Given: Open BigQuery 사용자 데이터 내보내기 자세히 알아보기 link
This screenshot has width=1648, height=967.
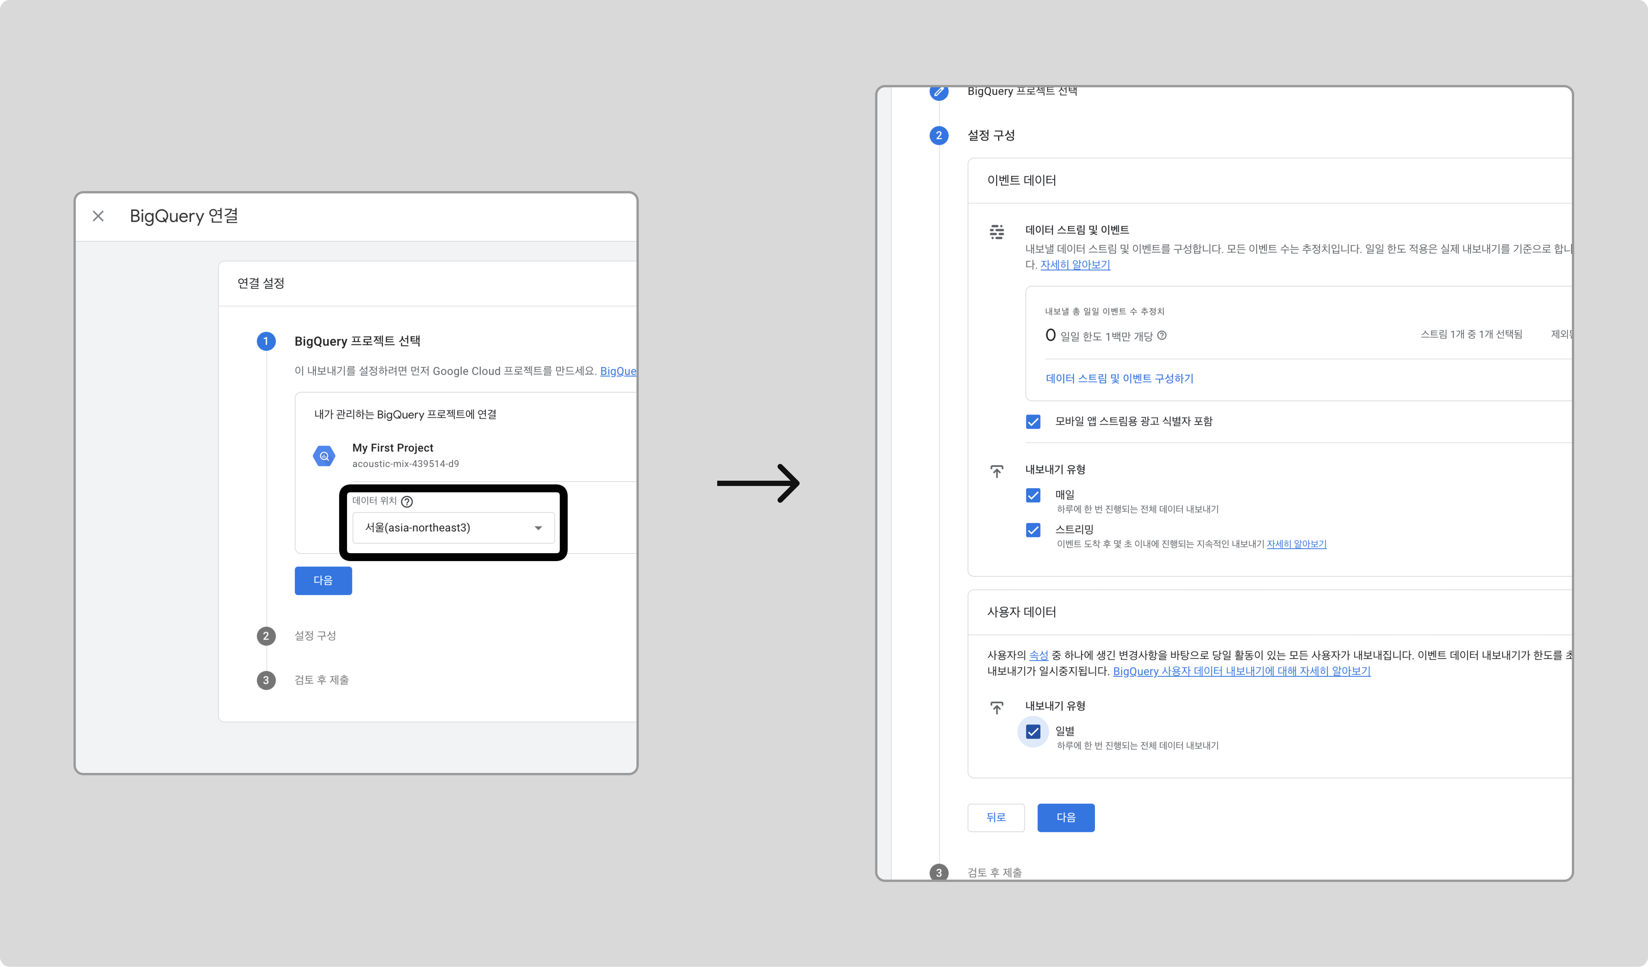Looking at the screenshot, I should pos(1241,671).
